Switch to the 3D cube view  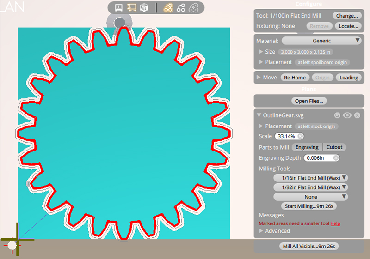point(144,7)
